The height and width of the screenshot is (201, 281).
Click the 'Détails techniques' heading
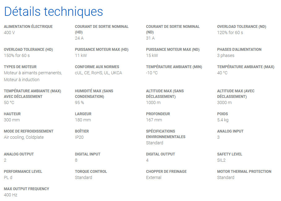click(53, 11)
